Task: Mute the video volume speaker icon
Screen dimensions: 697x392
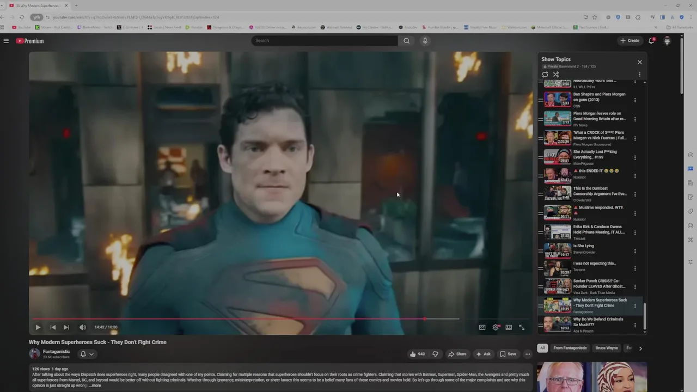Action: click(82, 327)
